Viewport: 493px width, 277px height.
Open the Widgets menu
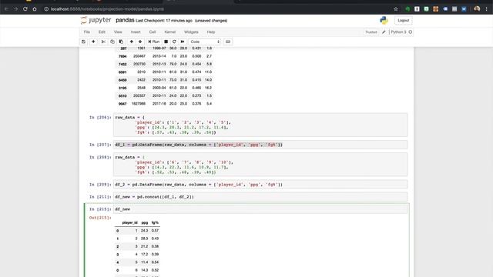tap(191, 32)
